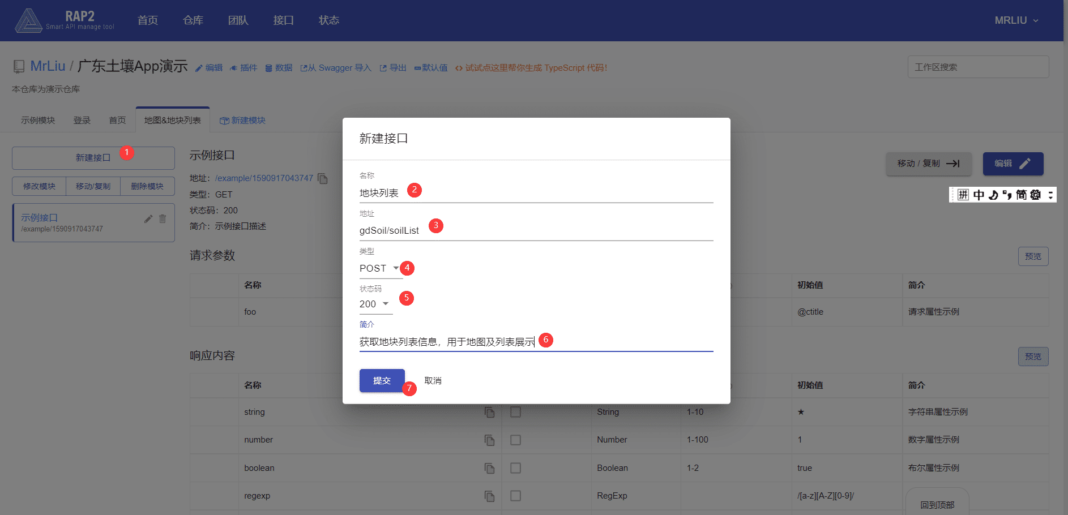This screenshot has height=515, width=1068.
Task: Expand the MRLIU user menu
Action: pos(1016,20)
